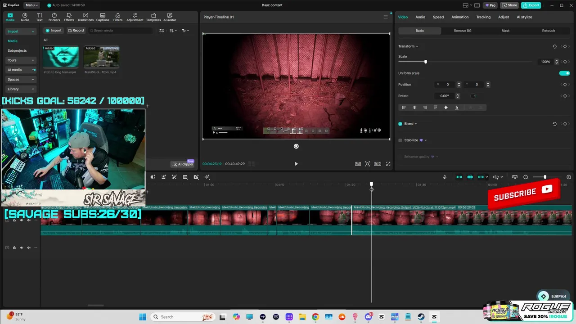Click the Record button in media panel

(76, 31)
